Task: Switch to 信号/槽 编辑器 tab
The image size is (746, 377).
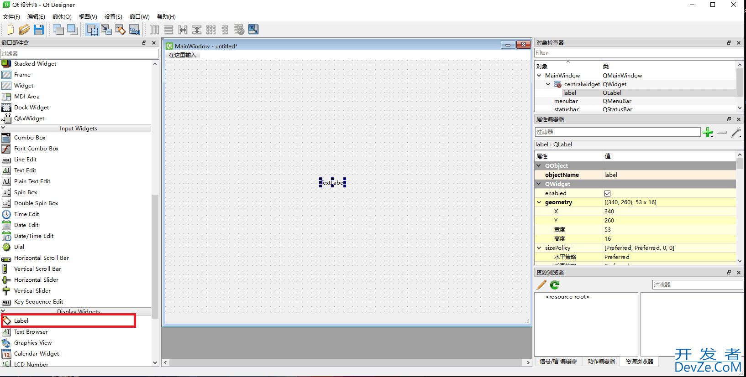Action: [558, 362]
